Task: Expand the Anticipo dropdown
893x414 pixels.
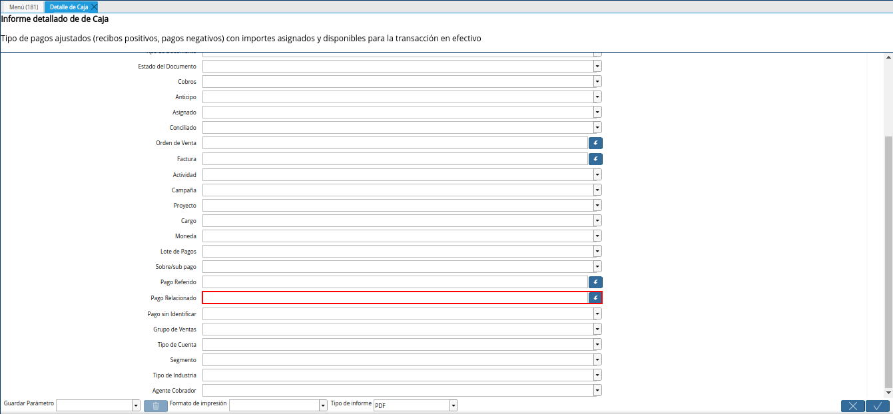Action: [597, 97]
